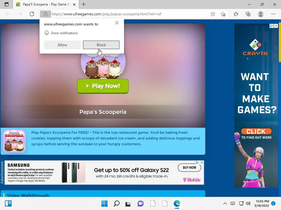Click the browser Back arrow

[x=8, y=14]
